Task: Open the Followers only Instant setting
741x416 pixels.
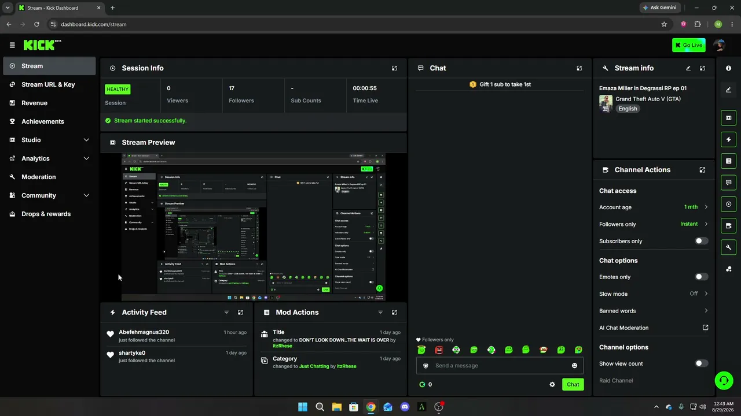Action: (x=654, y=224)
